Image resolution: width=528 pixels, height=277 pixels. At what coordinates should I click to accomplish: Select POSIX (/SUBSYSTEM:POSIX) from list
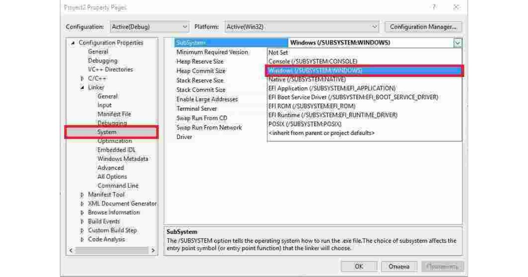(x=304, y=124)
